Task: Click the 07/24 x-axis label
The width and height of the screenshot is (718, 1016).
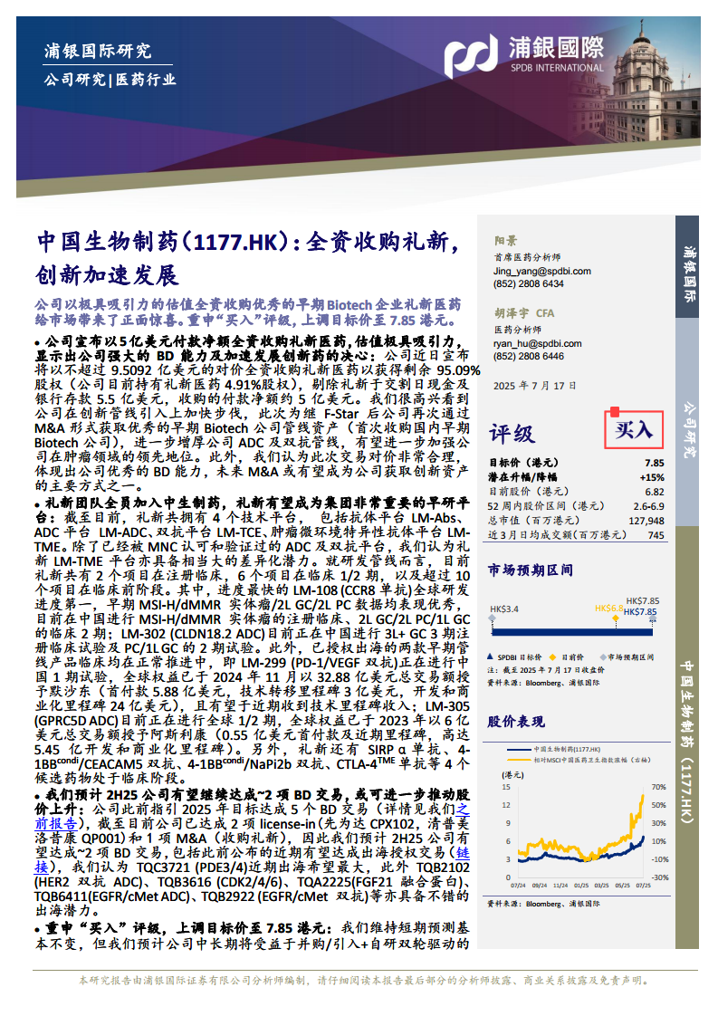Action: click(x=518, y=885)
